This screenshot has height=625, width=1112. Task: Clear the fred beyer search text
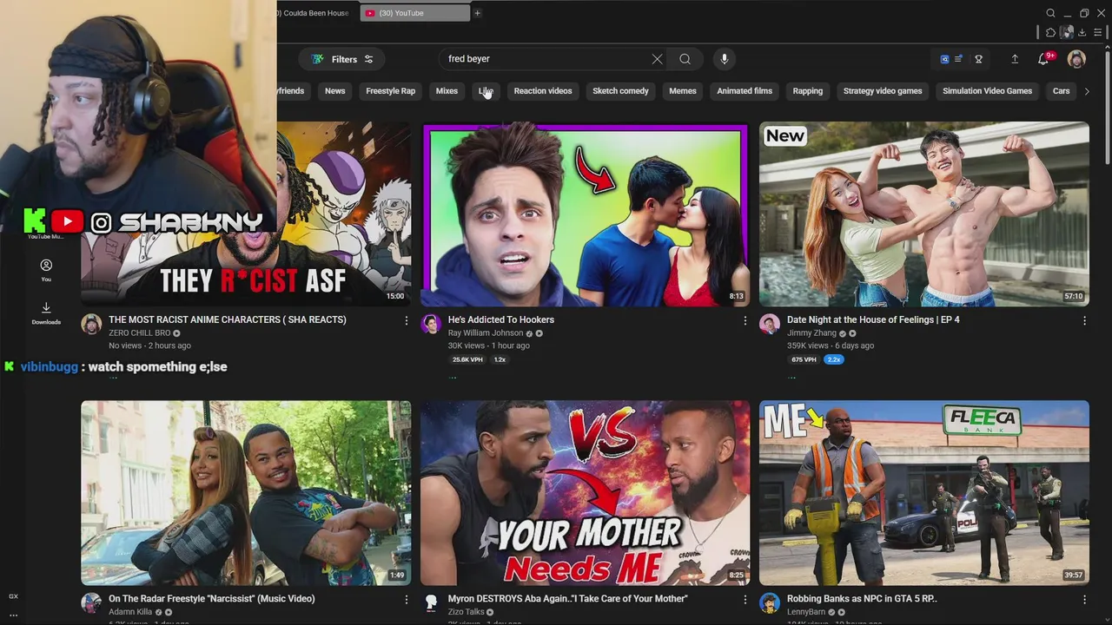click(657, 59)
